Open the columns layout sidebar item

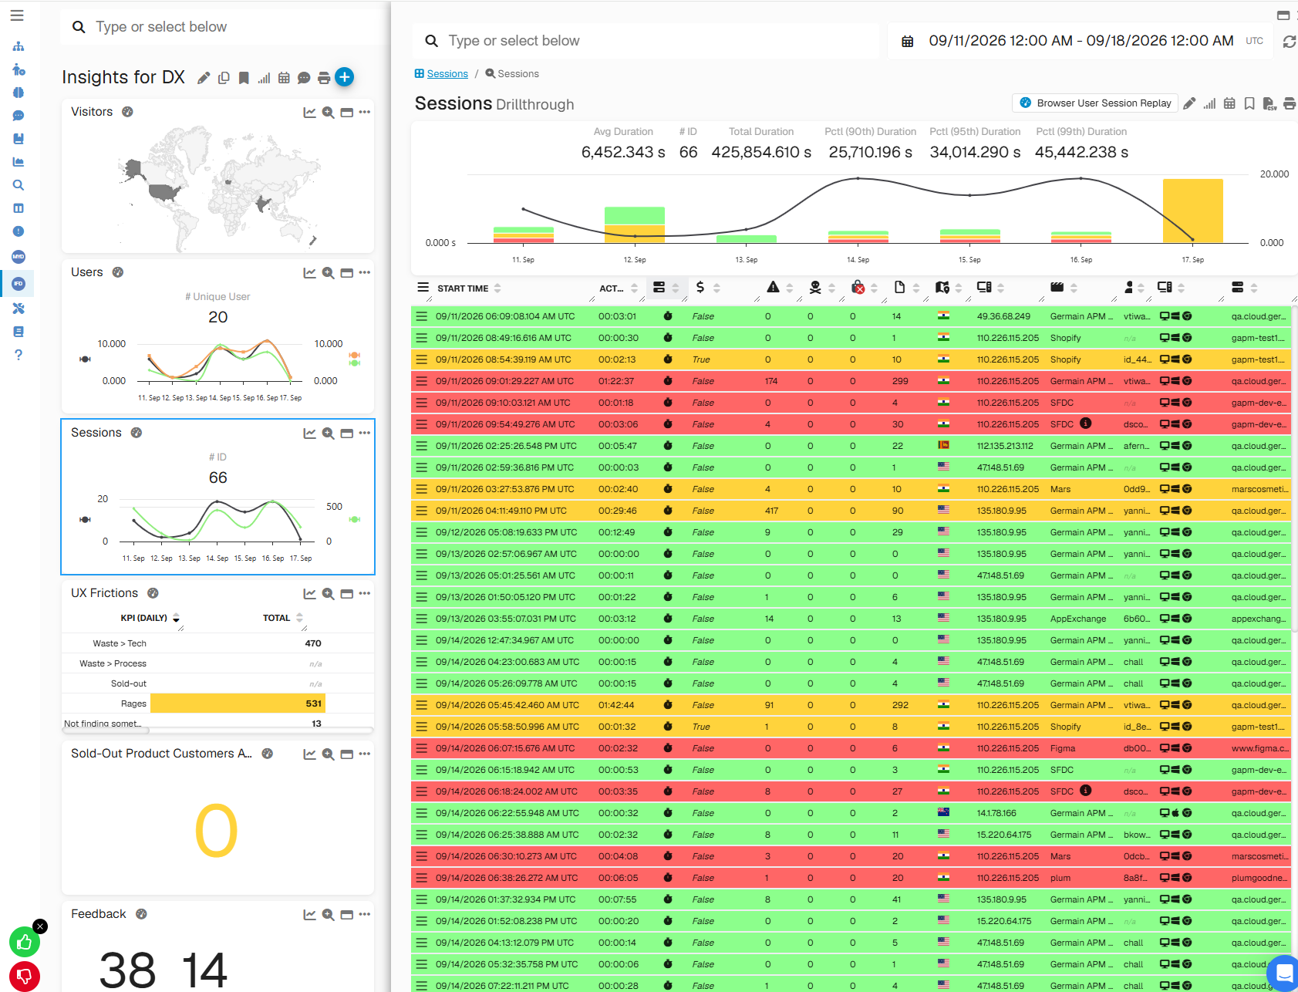point(19,208)
